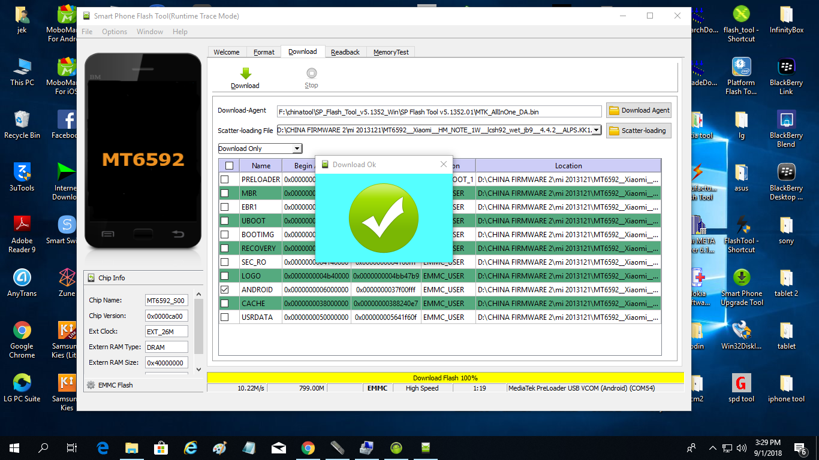819x460 pixels.
Task: Switch to the MemoryTest tab
Action: pyautogui.click(x=391, y=52)
